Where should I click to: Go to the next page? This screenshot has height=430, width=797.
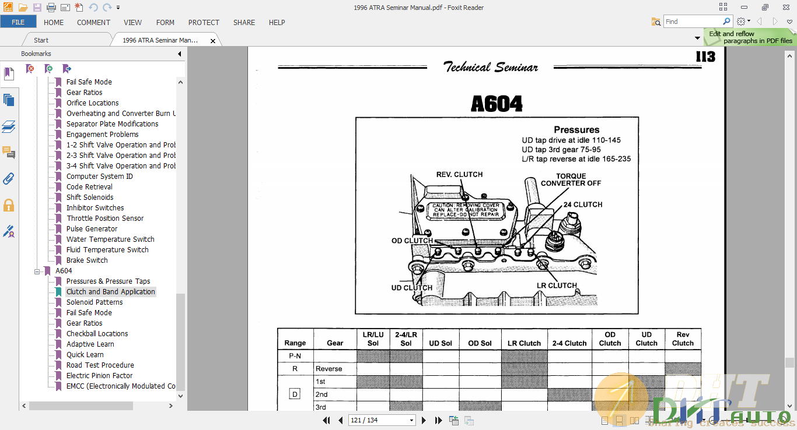[424, 420]
